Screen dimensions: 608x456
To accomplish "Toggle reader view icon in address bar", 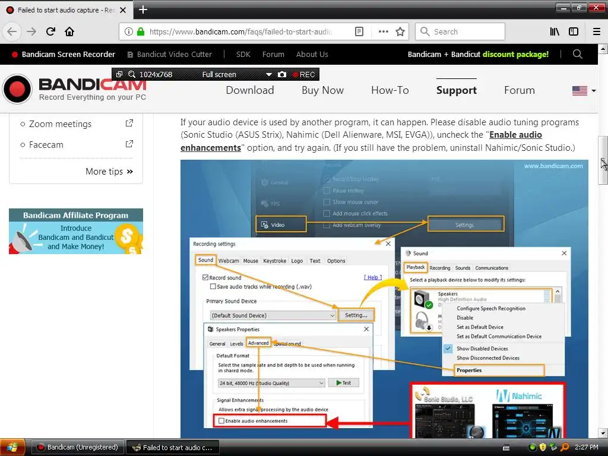I will [x=359, y=31].
